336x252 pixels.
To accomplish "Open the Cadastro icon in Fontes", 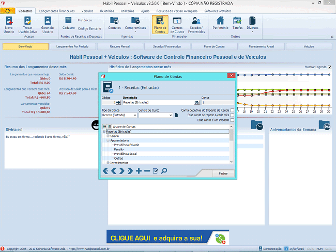I will coord(69,23).
